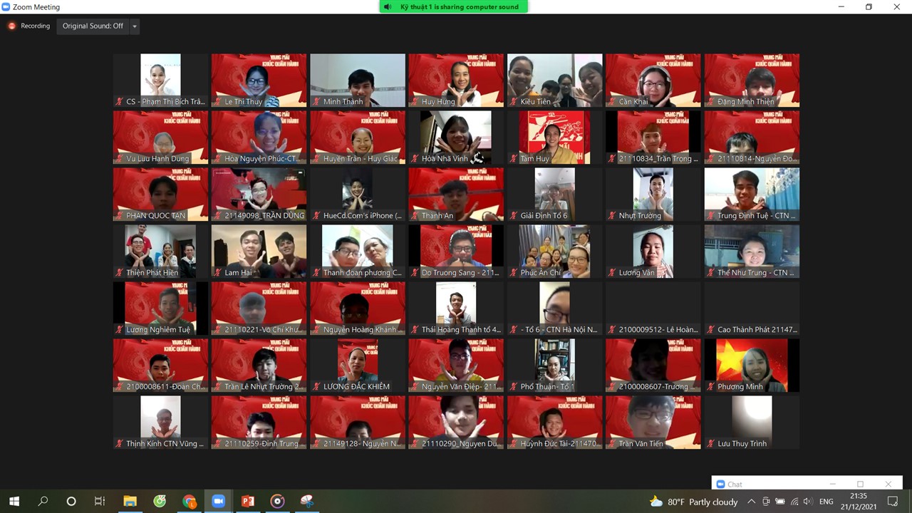Click the muted mic icon beside Kiều Tiên
Viewport: 912px width, 513px height.
(x=514, y=102)
